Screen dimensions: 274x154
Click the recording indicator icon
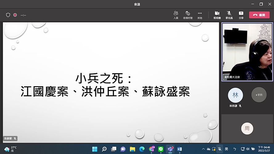pyautogui.click(x=15, y=15)
